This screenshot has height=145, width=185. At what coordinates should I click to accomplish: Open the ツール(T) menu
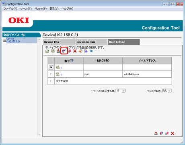tap(26, 9)
